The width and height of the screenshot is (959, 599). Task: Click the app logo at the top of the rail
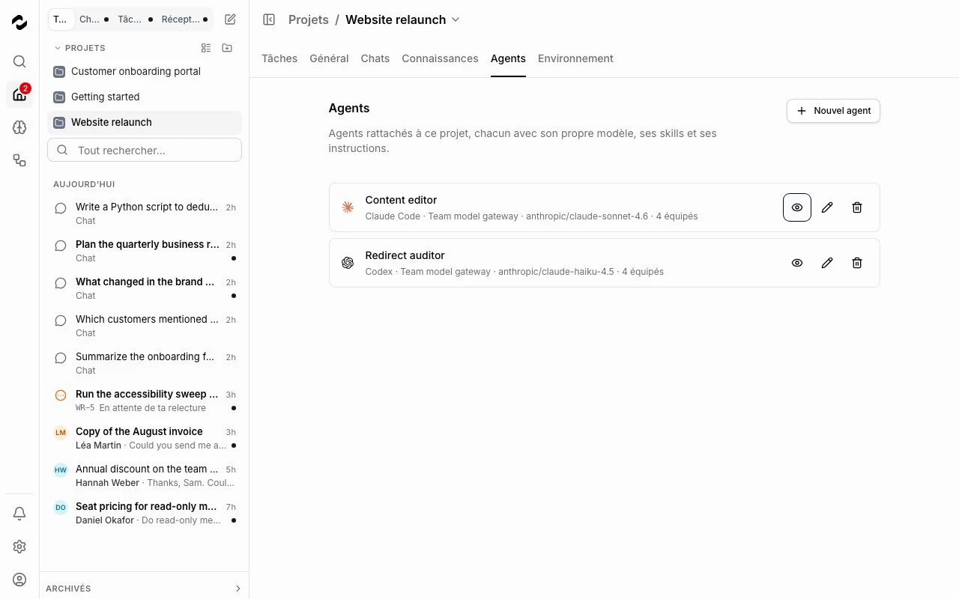click(x=19, y=22)
